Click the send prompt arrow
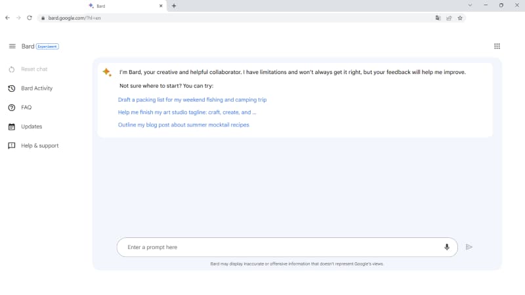Image resolution: width=525 pixels, height=295 pixels. coord(469,247)
